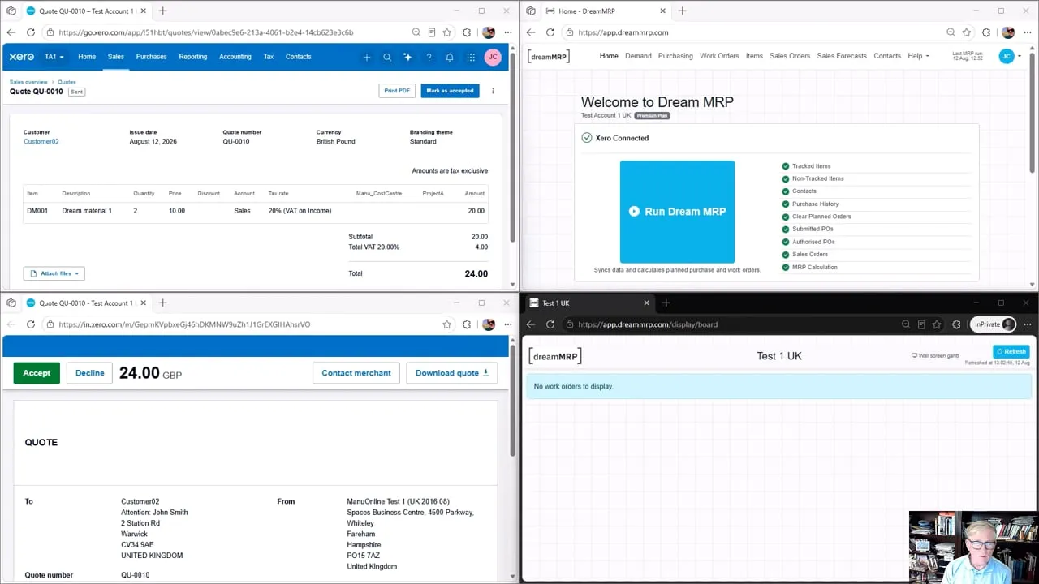Click the Mark as accepted button
Image resolution: width=1039 pixels, height=584 pixels.
(x=450, y=91)
